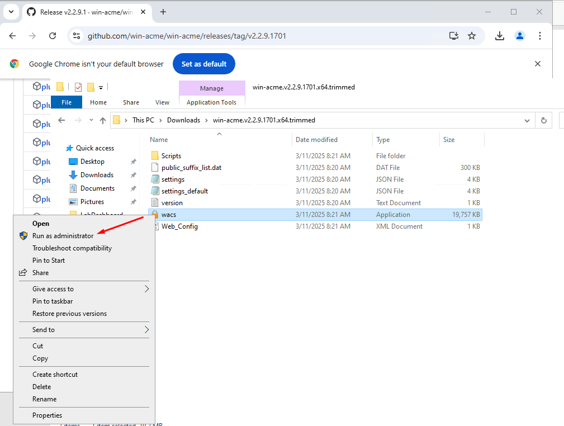Choose Cut in context menu
This screenshot has width=564, height=426.
point(84,345)
